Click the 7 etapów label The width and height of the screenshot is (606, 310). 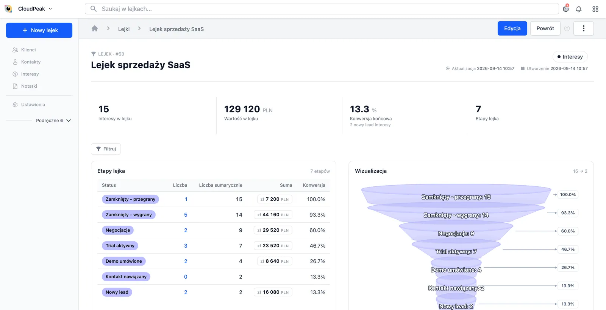click(320, 171)
